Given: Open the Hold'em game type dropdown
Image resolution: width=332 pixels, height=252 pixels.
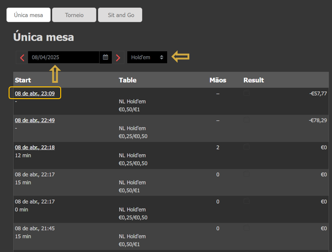Looking at the screenshot, I should pos(147,57).
